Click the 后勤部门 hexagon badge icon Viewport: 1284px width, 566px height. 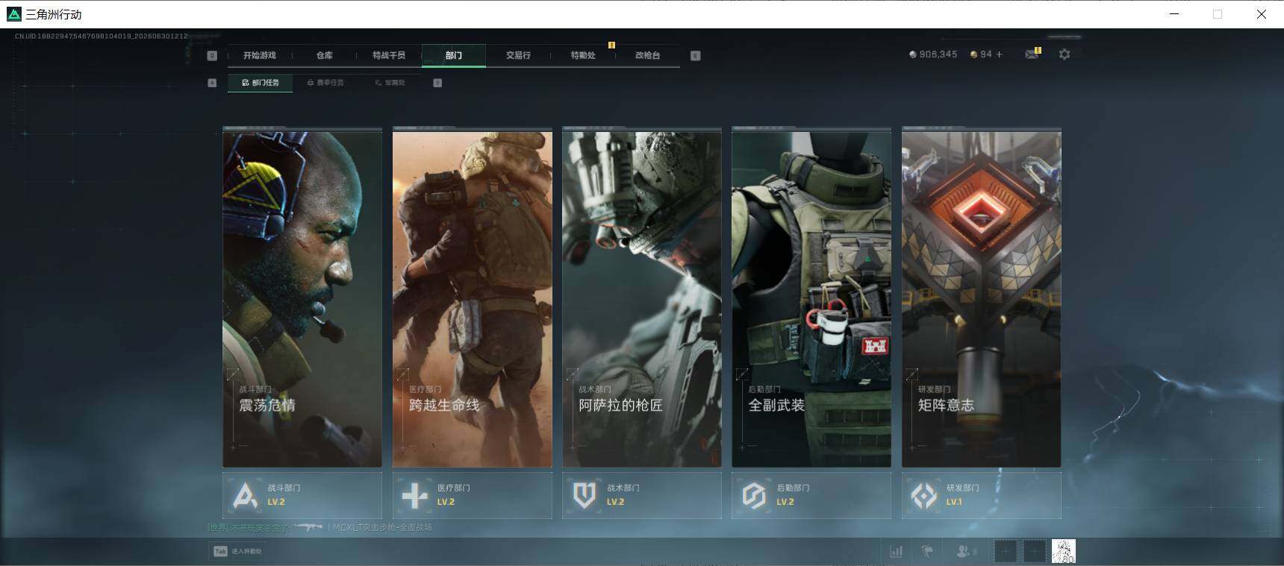pos(754,495)
